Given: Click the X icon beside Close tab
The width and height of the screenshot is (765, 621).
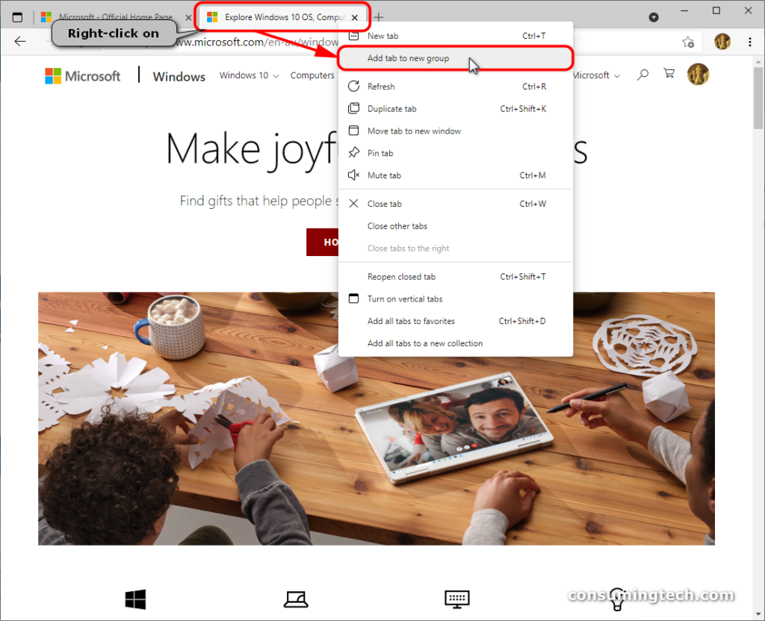Looking at the screenshot, I should pyautogui.click(x=353, y=204).
